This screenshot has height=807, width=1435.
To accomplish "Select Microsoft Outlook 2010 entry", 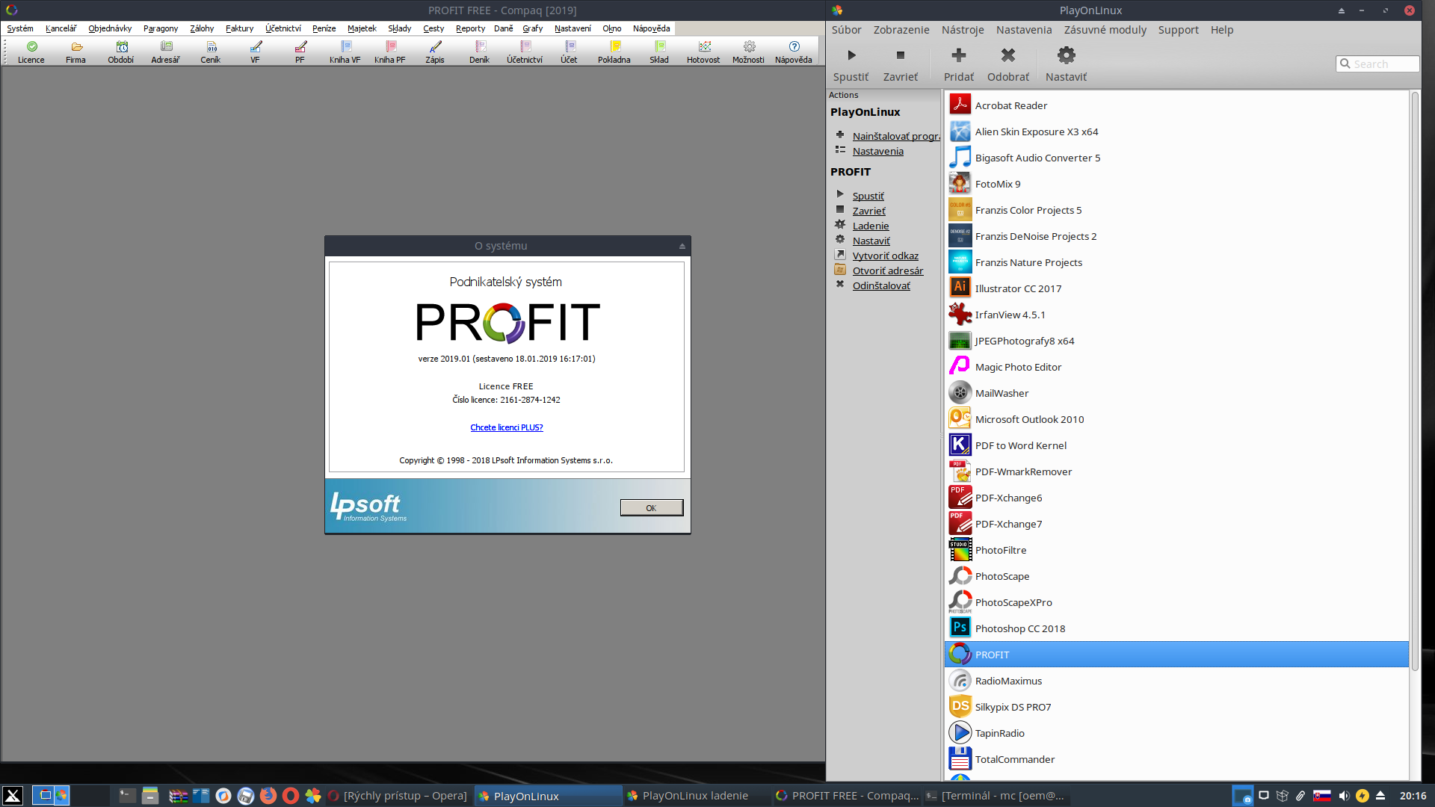I will (x=1176, y=419).
